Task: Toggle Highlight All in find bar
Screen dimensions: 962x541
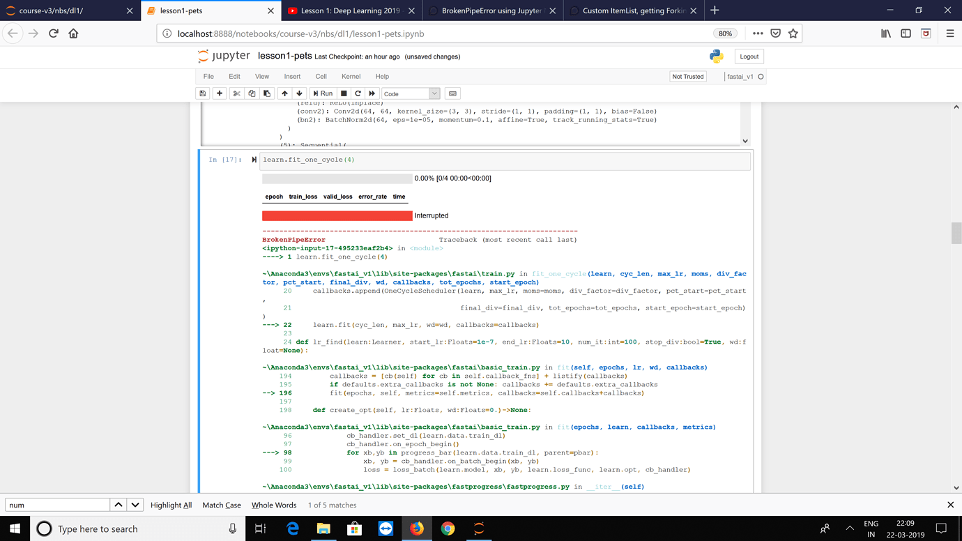Action: point(171,505)
